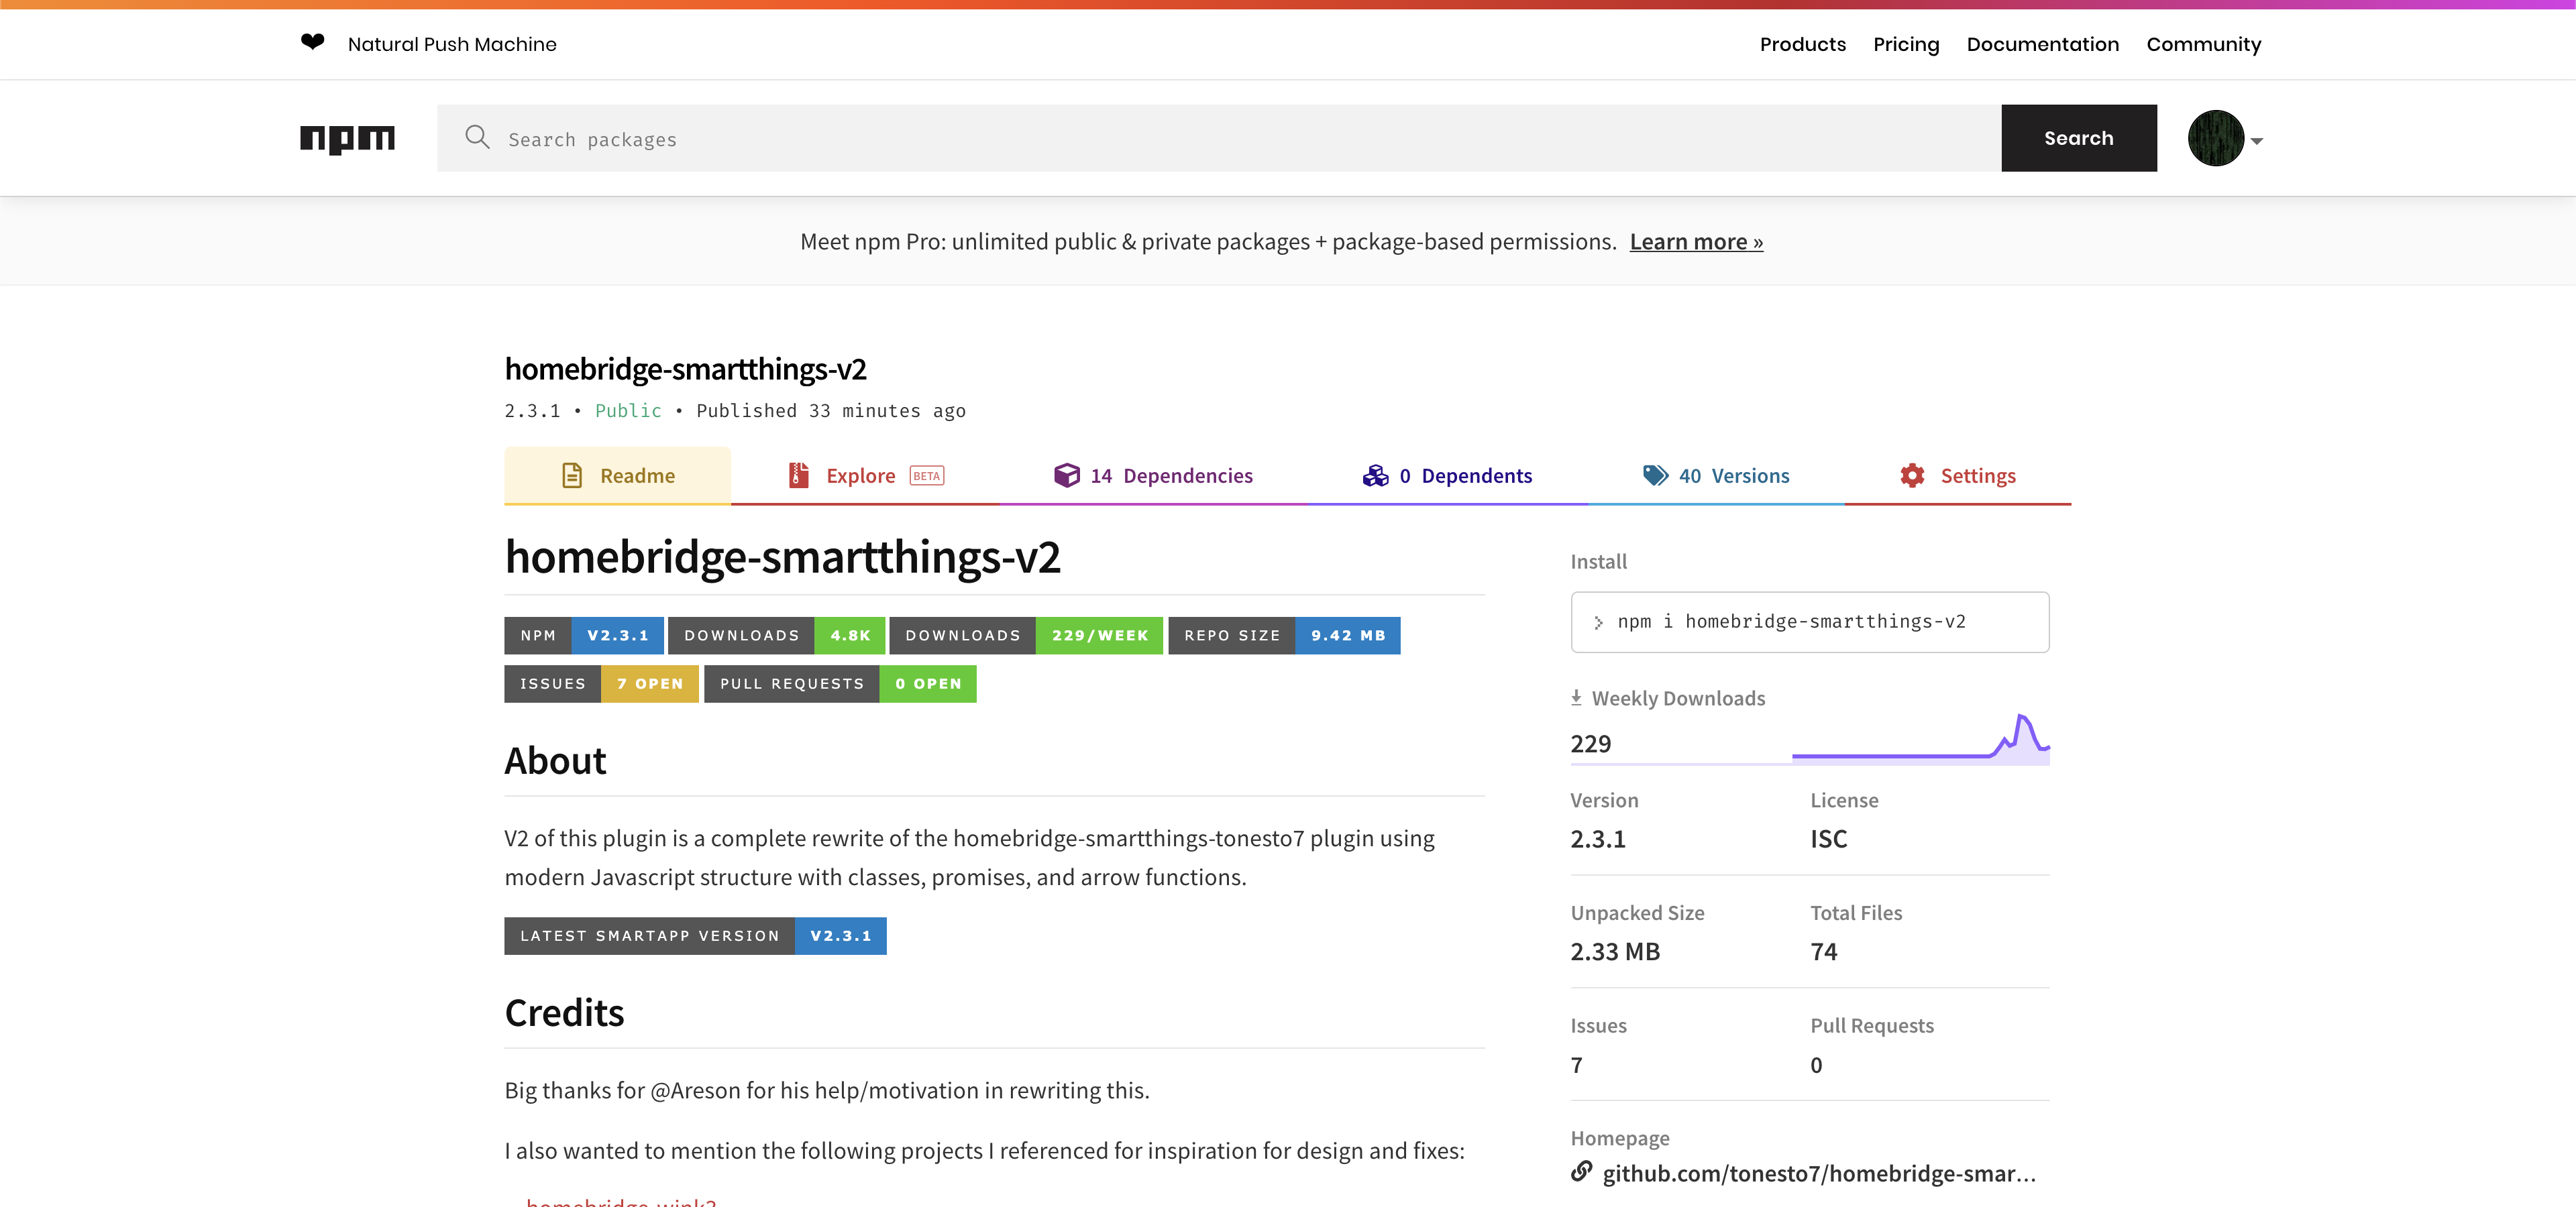Click the Dependencies cube icon
The width and height of the screenshot is (2576, 1207).
tap(1068, 475)
